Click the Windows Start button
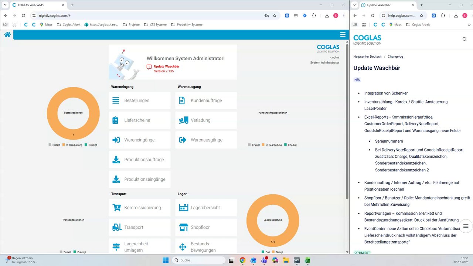The height and width of the screenshot is (266, 473). pyautogui.click(x=165, y=260)
